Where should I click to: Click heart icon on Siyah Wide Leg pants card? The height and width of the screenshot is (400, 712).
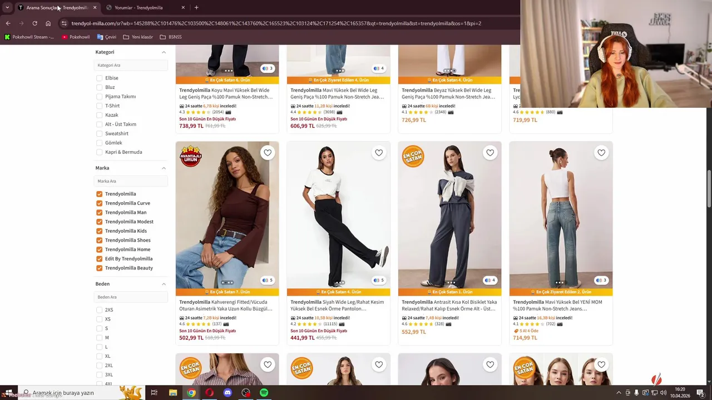(x=379, y=153)
